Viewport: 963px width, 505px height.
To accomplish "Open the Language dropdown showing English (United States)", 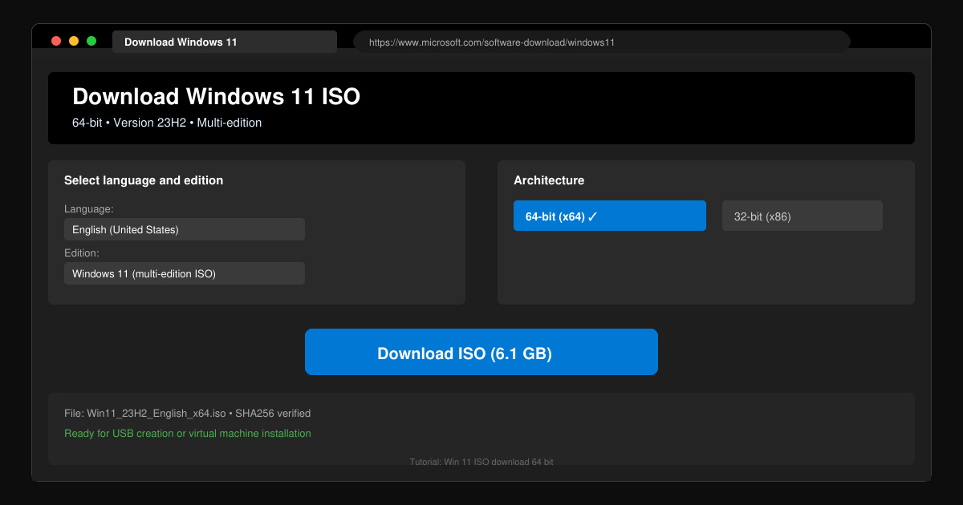I will coord(185,229).
